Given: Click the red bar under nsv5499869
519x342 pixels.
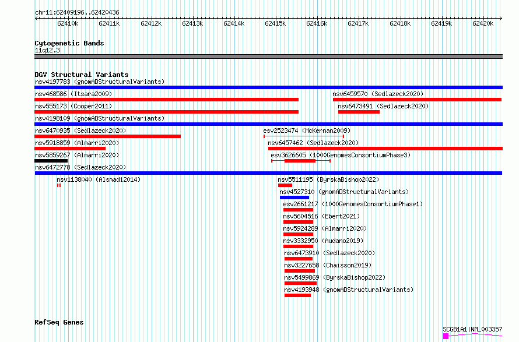Looking at the screenshot, I should (300, 283).
